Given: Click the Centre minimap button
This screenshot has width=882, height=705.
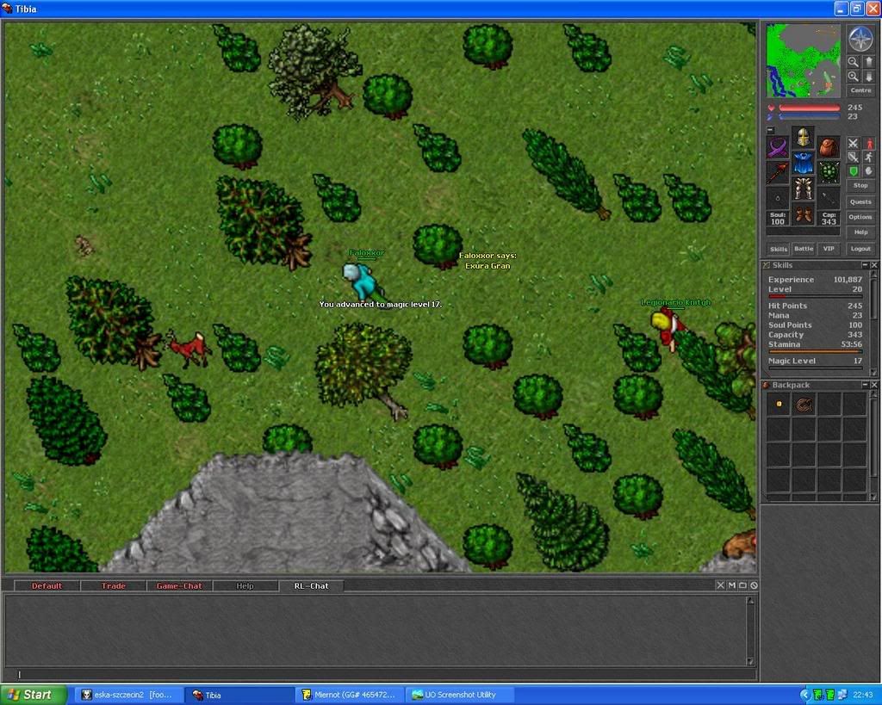Looking at the screenshot, I should pyautogui.click(x=860, y=90).
